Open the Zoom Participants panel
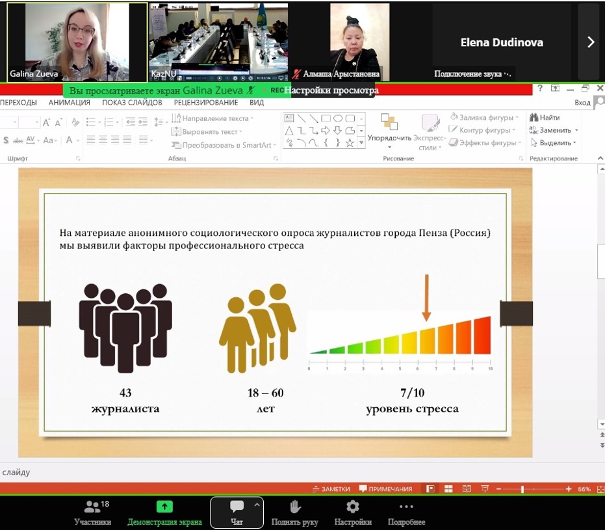The width and height of the screenshot is (605, 530). point(92,511)
